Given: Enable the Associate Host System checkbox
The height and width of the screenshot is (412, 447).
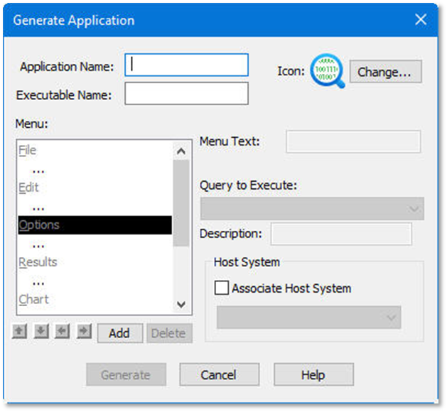Looking at the screenshot, I should click(x=222, y=288).
